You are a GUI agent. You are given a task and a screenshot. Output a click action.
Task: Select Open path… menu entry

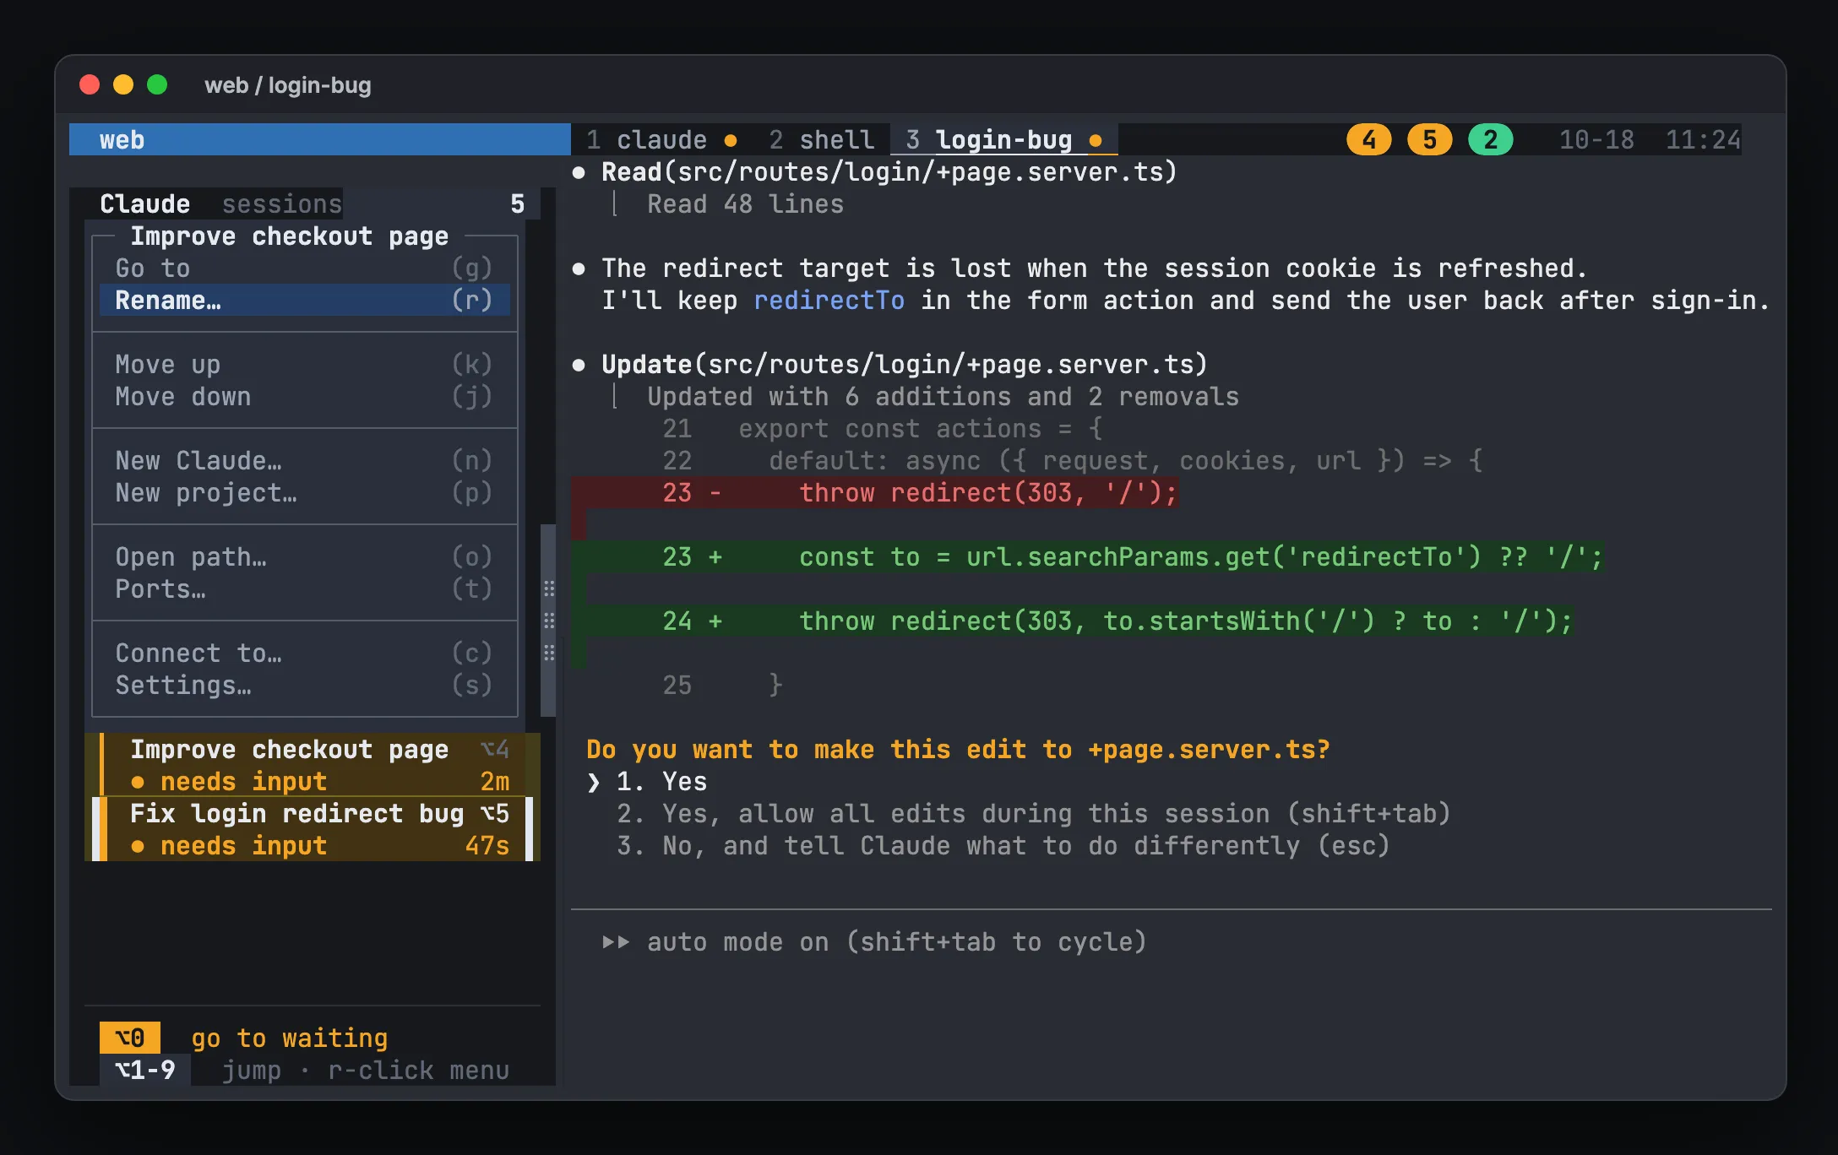coord(304,556)
